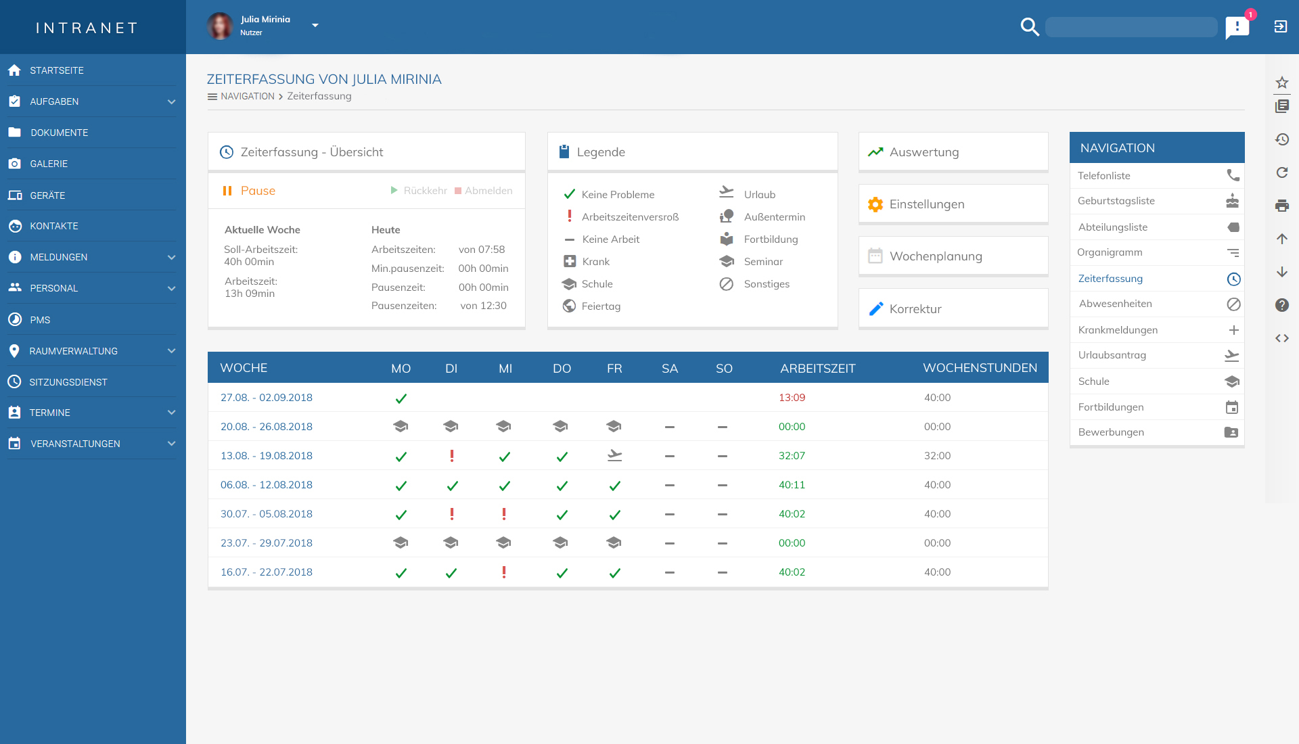Click the search magnifier icon
Screen dimensions: 1299x744
pyautogui.click(x=1030, y=27)
